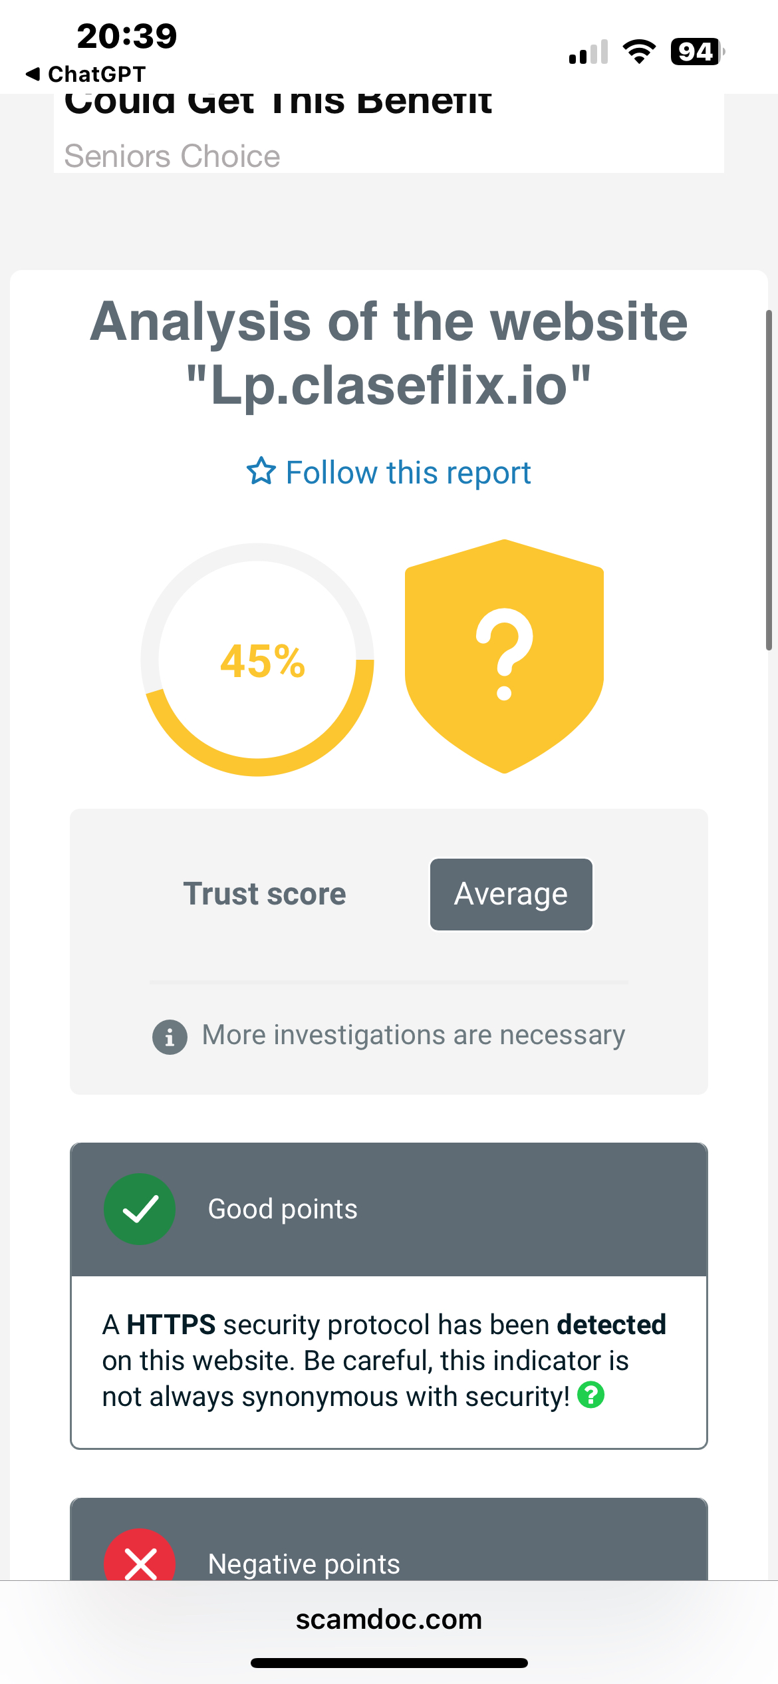The height and width of the screenshot is (1684, 778).
Task: Tap the battery indicator in status bar
Action: (698, 52)
